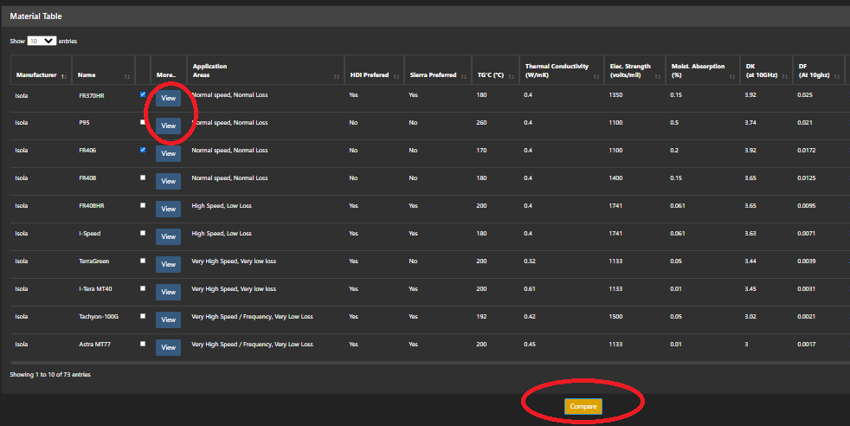Click Elec. Strength 1500 for Tachyon-100G
Screen dimensions: 850x426
[615, 317]
